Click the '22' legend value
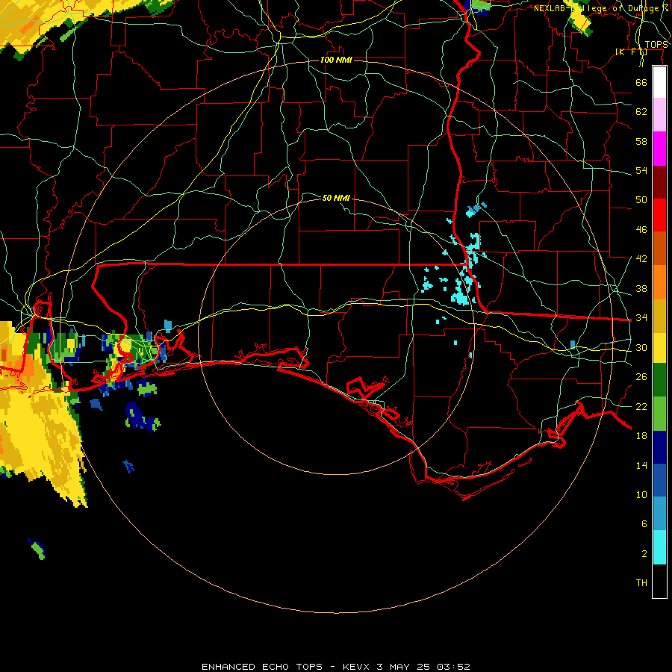The width and height of the screenshot is (672, 672). coord(641,406)
